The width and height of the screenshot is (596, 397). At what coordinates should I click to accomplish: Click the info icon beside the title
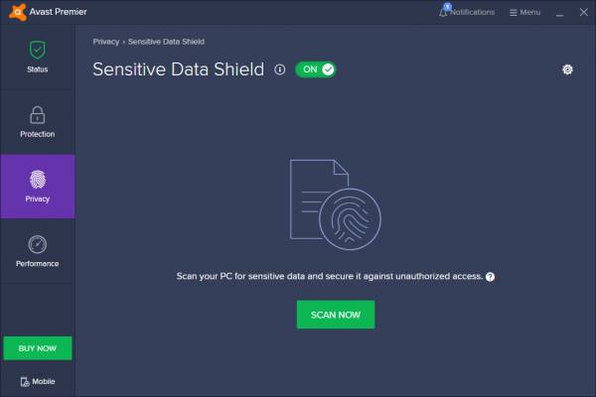point(279,69)
